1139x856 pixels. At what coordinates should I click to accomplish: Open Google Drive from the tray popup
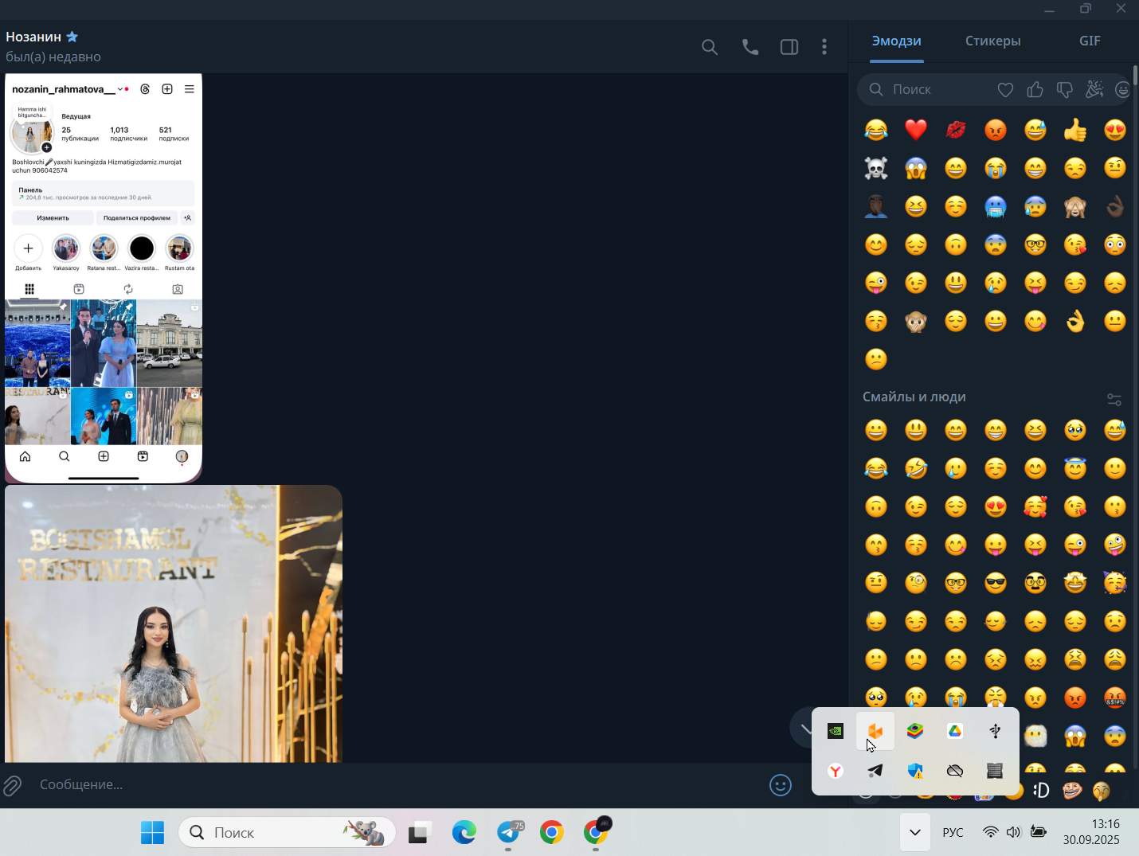(x=955, y=731)
